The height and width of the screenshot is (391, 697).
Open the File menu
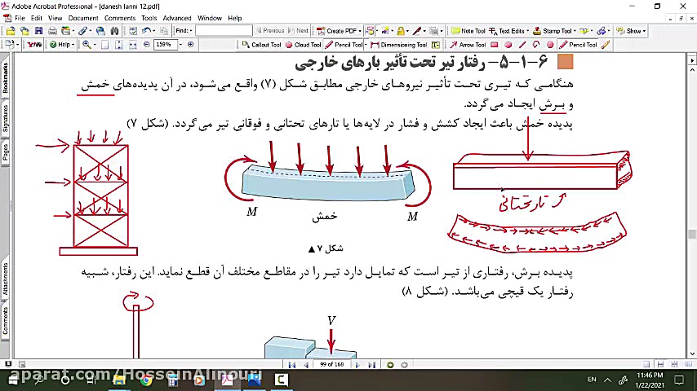pos(20,18)
